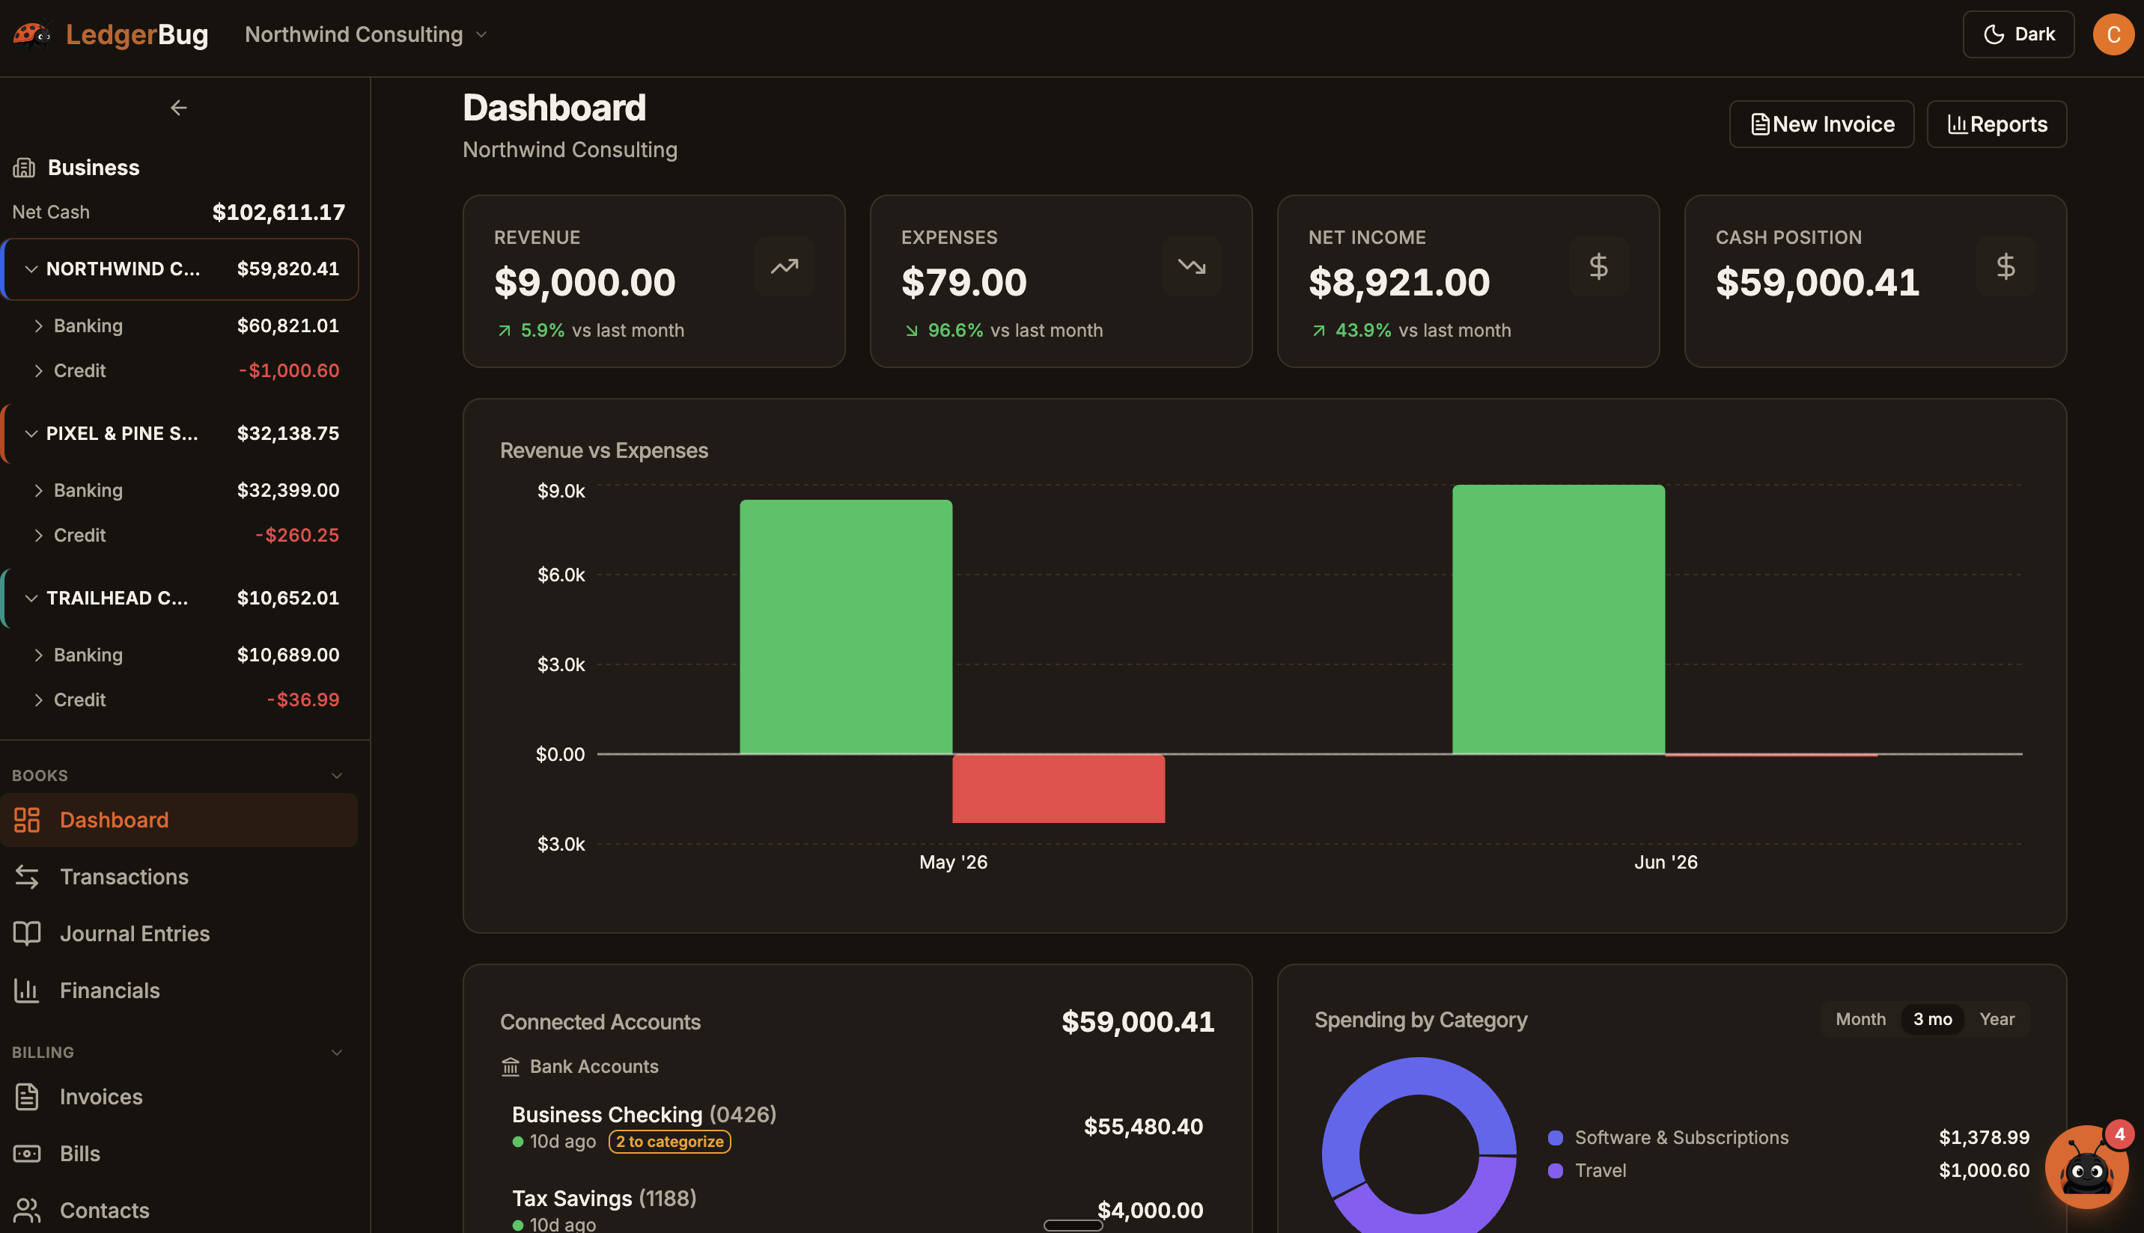Expand Credit row showing -$1,000.60
The image size is (2144, 1233).
(39, 371)
